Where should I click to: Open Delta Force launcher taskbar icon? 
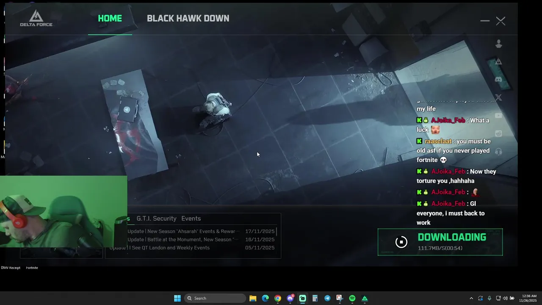coord(365,298)
